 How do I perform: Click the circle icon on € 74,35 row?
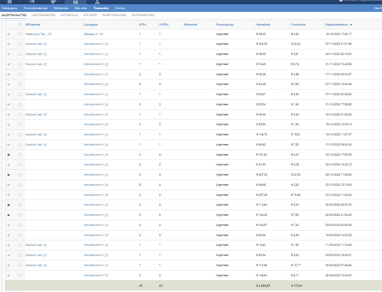click(20, 64)
